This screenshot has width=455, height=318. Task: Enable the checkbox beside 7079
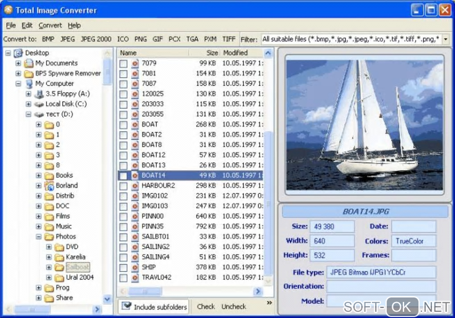coord(124,64)
